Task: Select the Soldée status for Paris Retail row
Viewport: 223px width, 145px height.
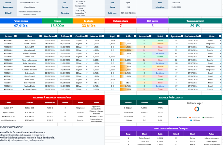Action: point(160,80)
